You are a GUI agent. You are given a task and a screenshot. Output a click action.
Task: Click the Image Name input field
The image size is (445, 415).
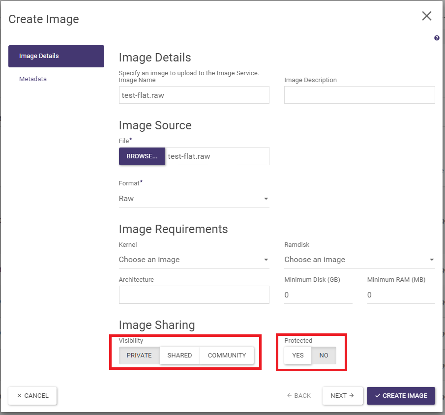click(194, 95)
